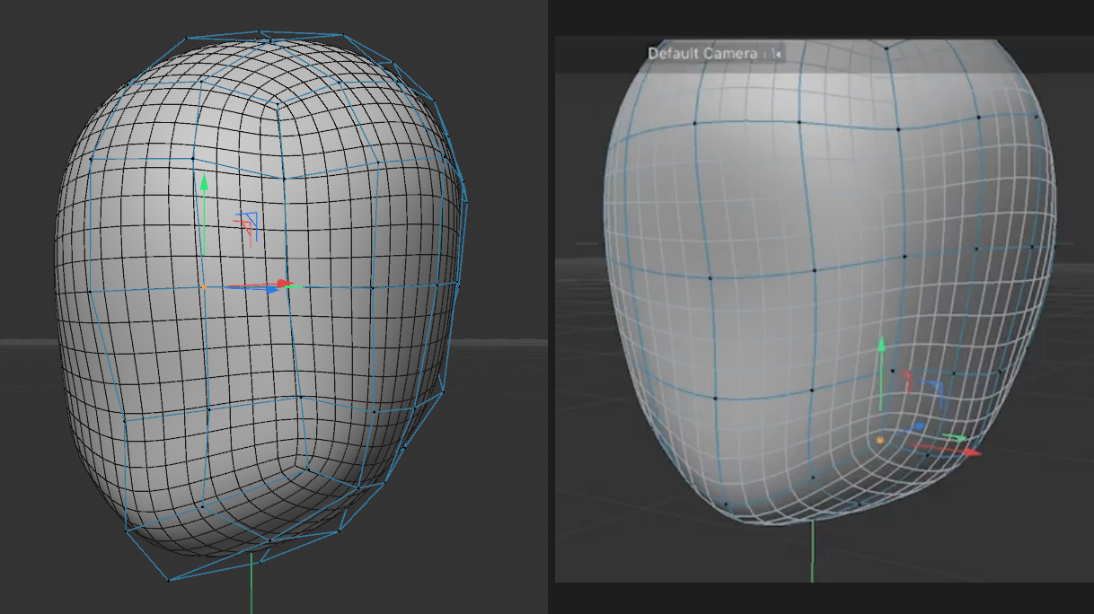
Task: Select the blue Z-axis arrowhead in left viewport
Action: pos(273,290)
